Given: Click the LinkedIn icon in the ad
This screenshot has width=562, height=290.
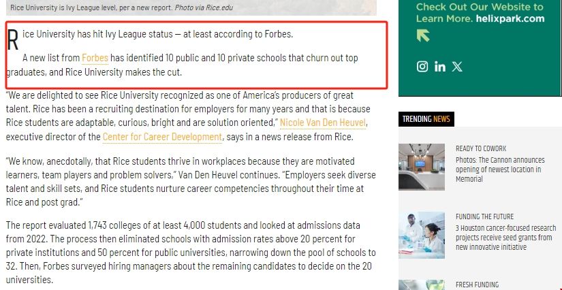Looking at the screenshot, I should pos(439,67).
